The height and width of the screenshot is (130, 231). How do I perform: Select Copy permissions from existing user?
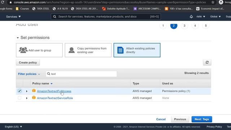[88, 50]
